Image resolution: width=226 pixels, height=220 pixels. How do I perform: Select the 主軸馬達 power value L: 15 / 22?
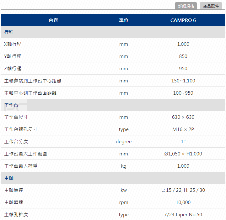pyautogui.click(x=183, y=190)
